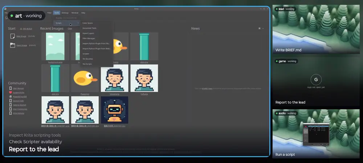
Task: Click the enable news link
Action: click(x=207, y=88)
